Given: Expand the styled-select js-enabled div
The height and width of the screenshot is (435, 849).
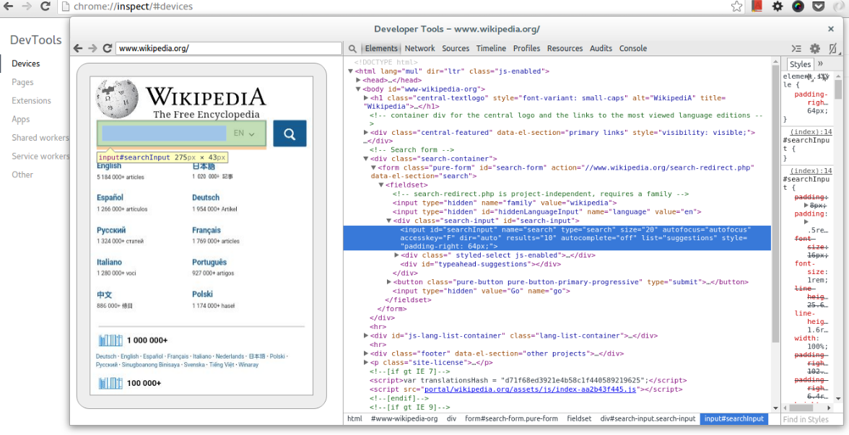Looking at the screenshot, I should coord(396,255).
